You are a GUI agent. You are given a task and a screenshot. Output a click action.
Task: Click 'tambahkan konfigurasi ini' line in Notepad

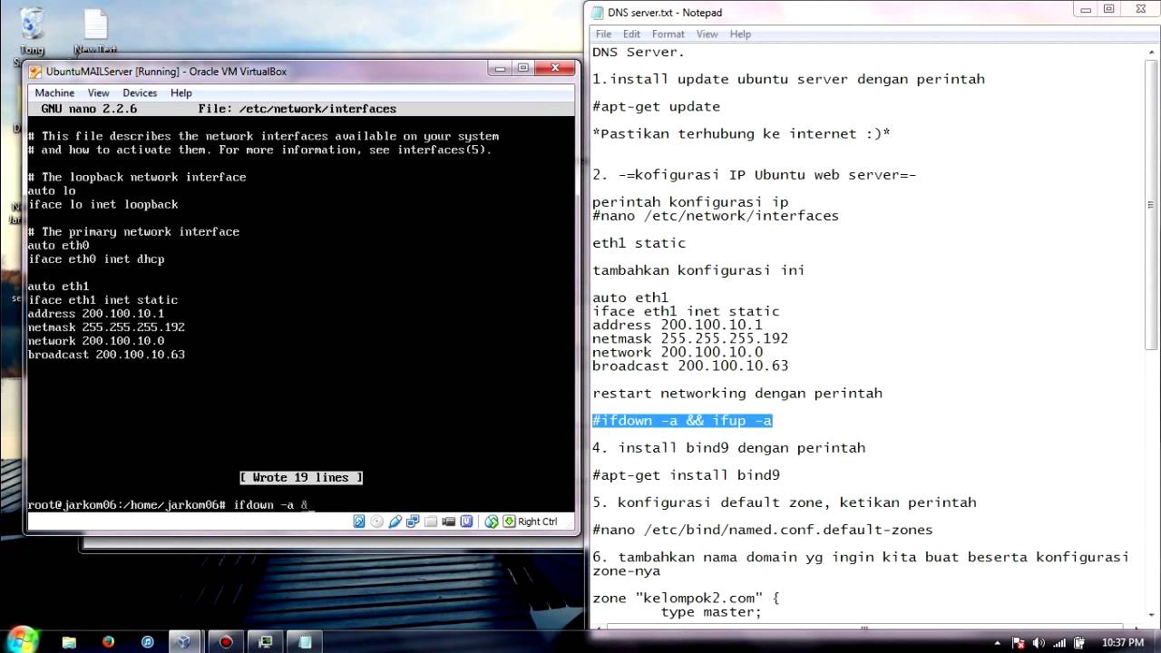pyautogui.click(x=698, y=270)
